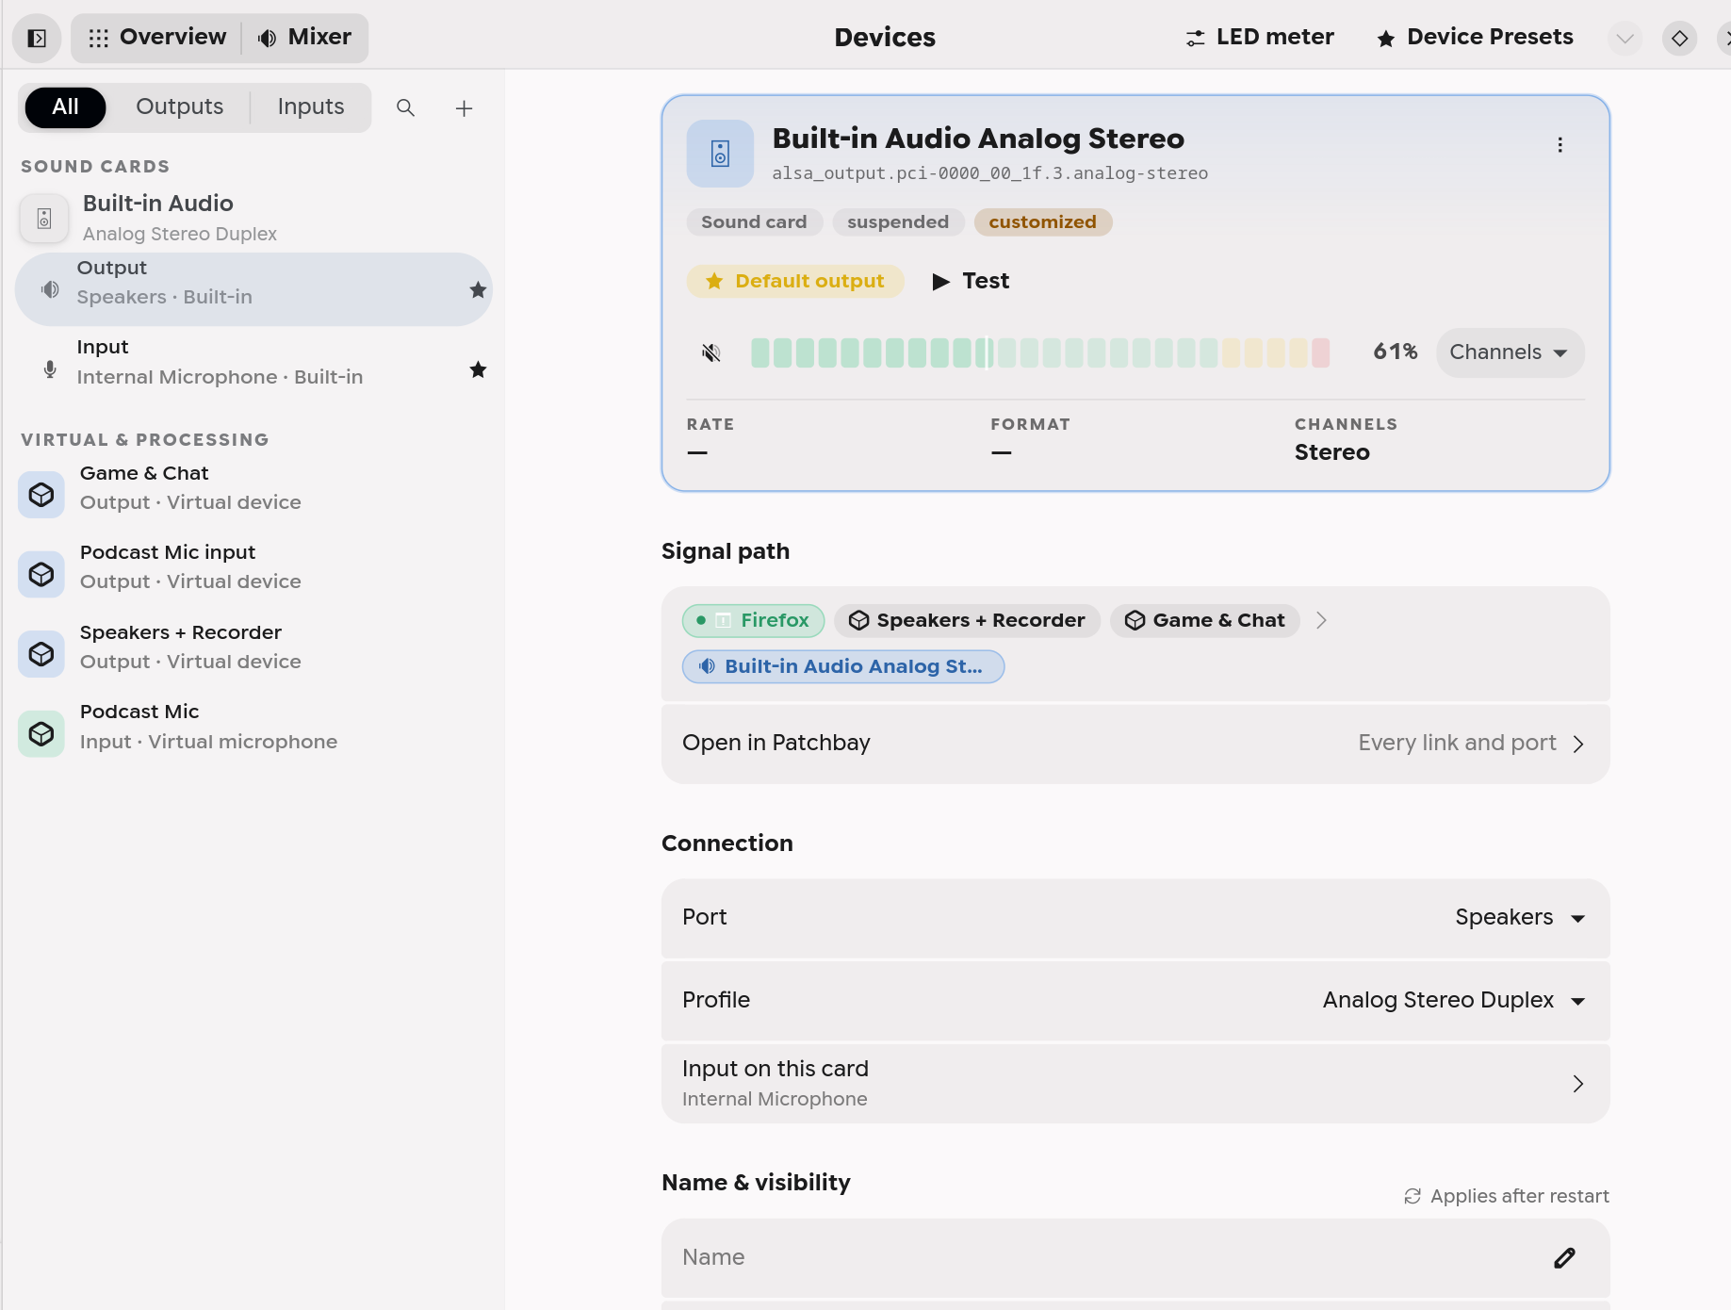1731x1310 pixels.
Task: Click Game & Chat path chip
Action: coord(1205,620)
